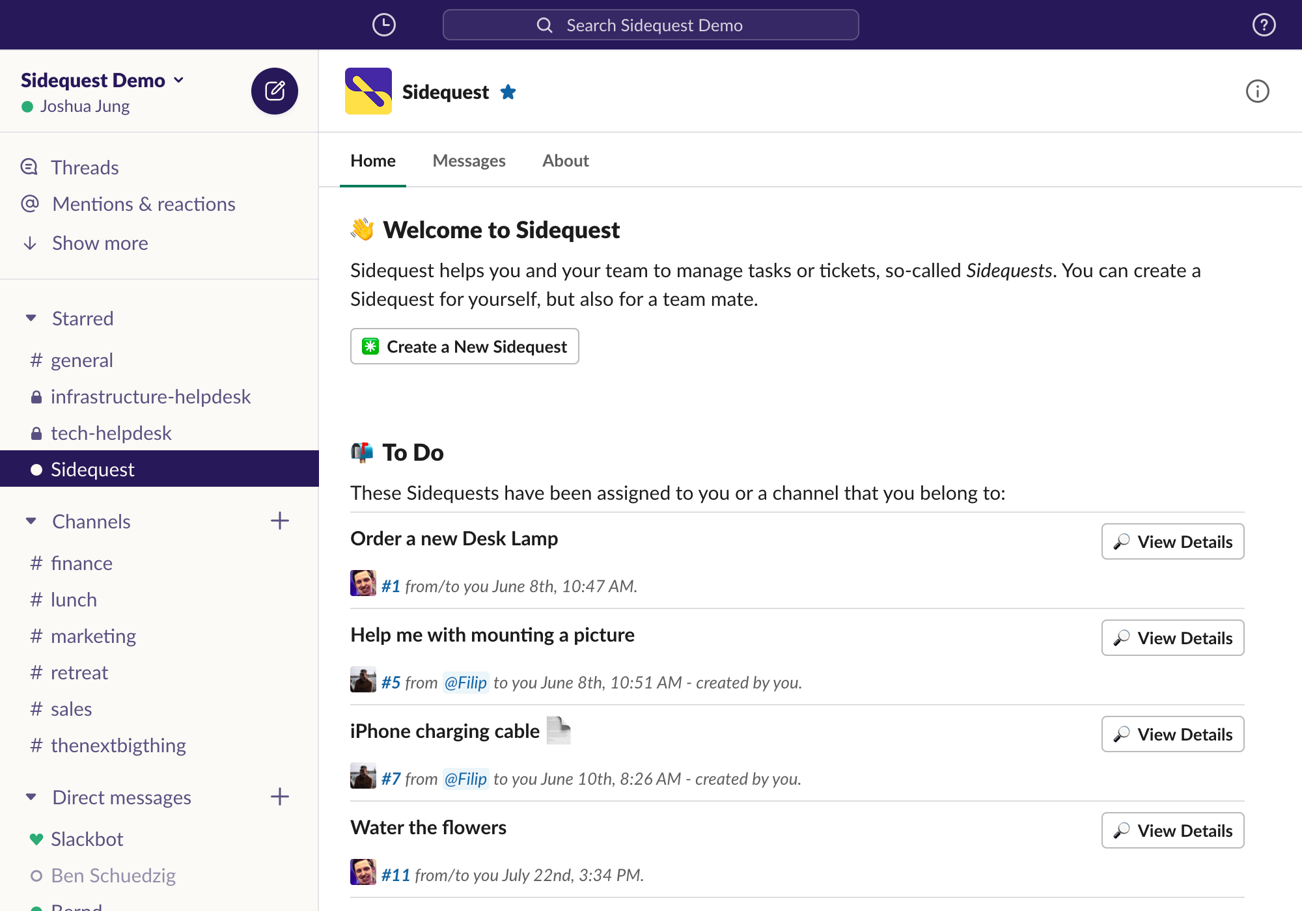The width and height of the screenshot is (1302, 911).
Task: Open the #5 Sidequest link
Action: (x=391, y=682)
